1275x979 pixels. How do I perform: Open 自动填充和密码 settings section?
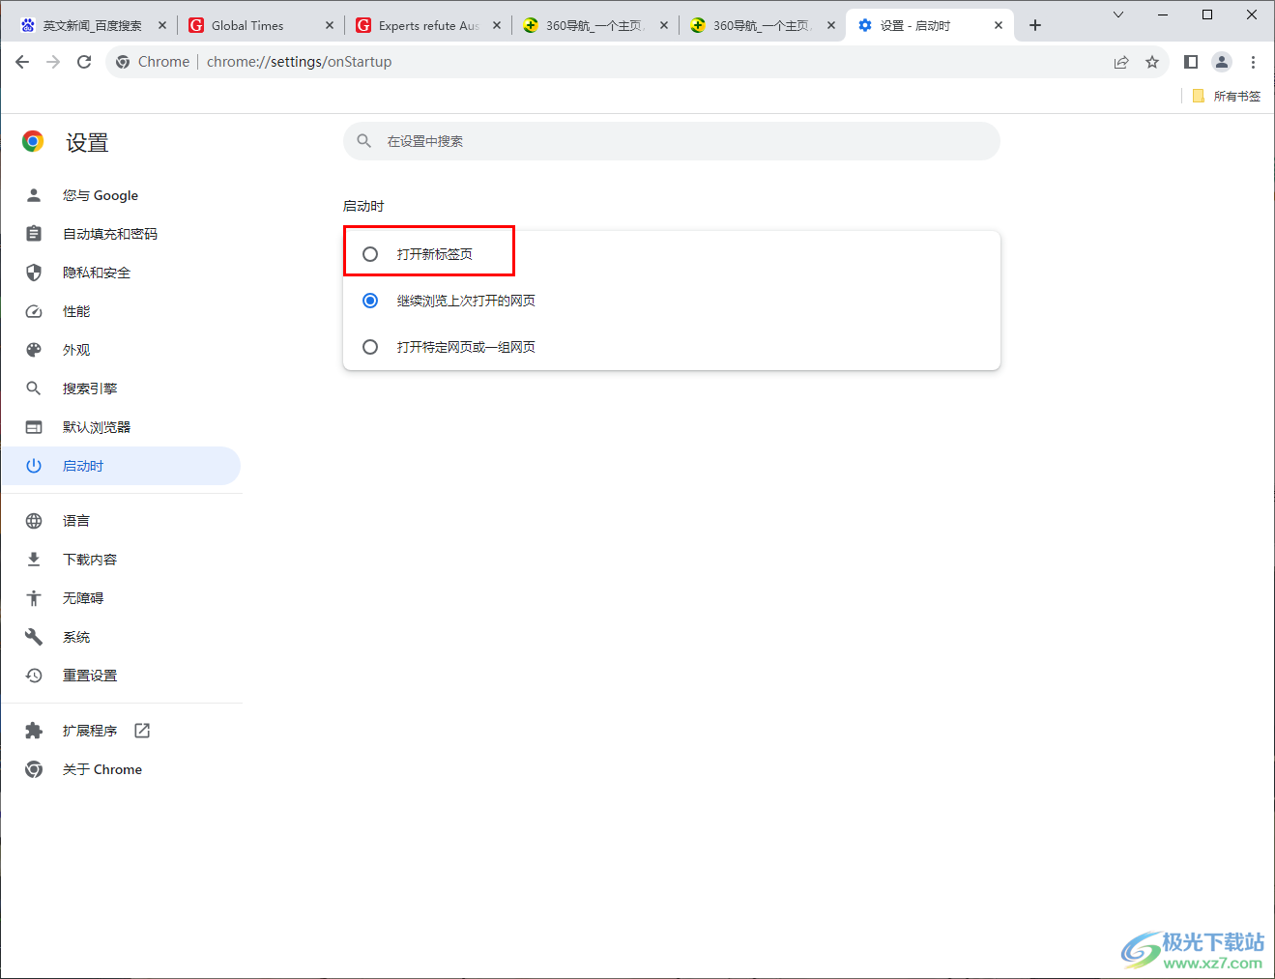tap(121, 234)
